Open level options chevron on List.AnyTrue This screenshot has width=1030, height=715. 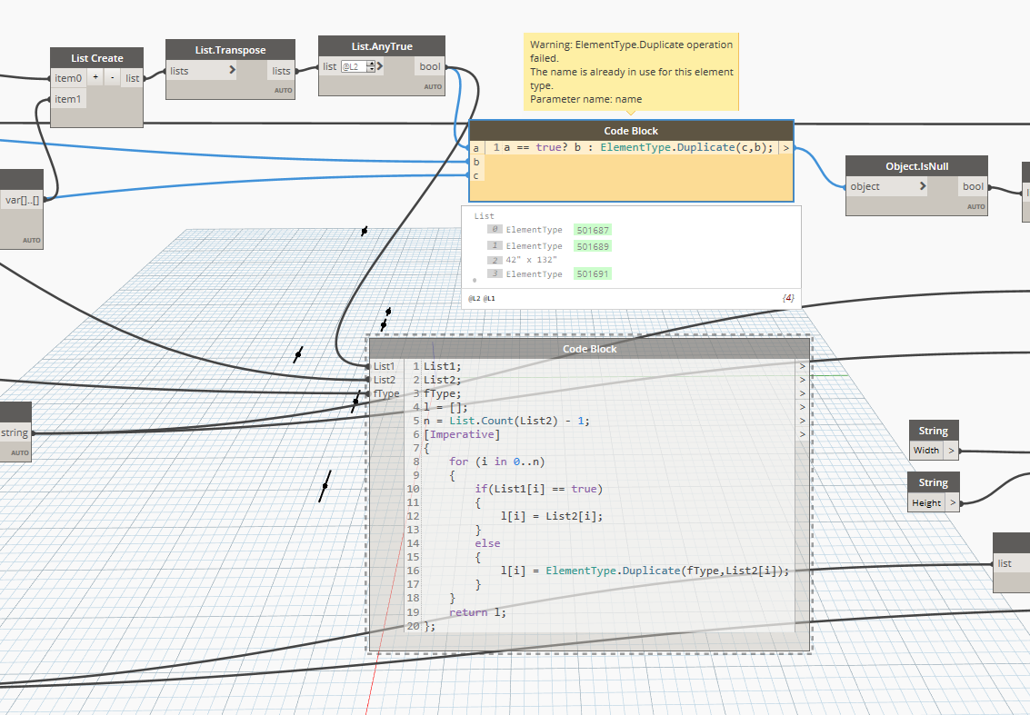click(380, 66)
